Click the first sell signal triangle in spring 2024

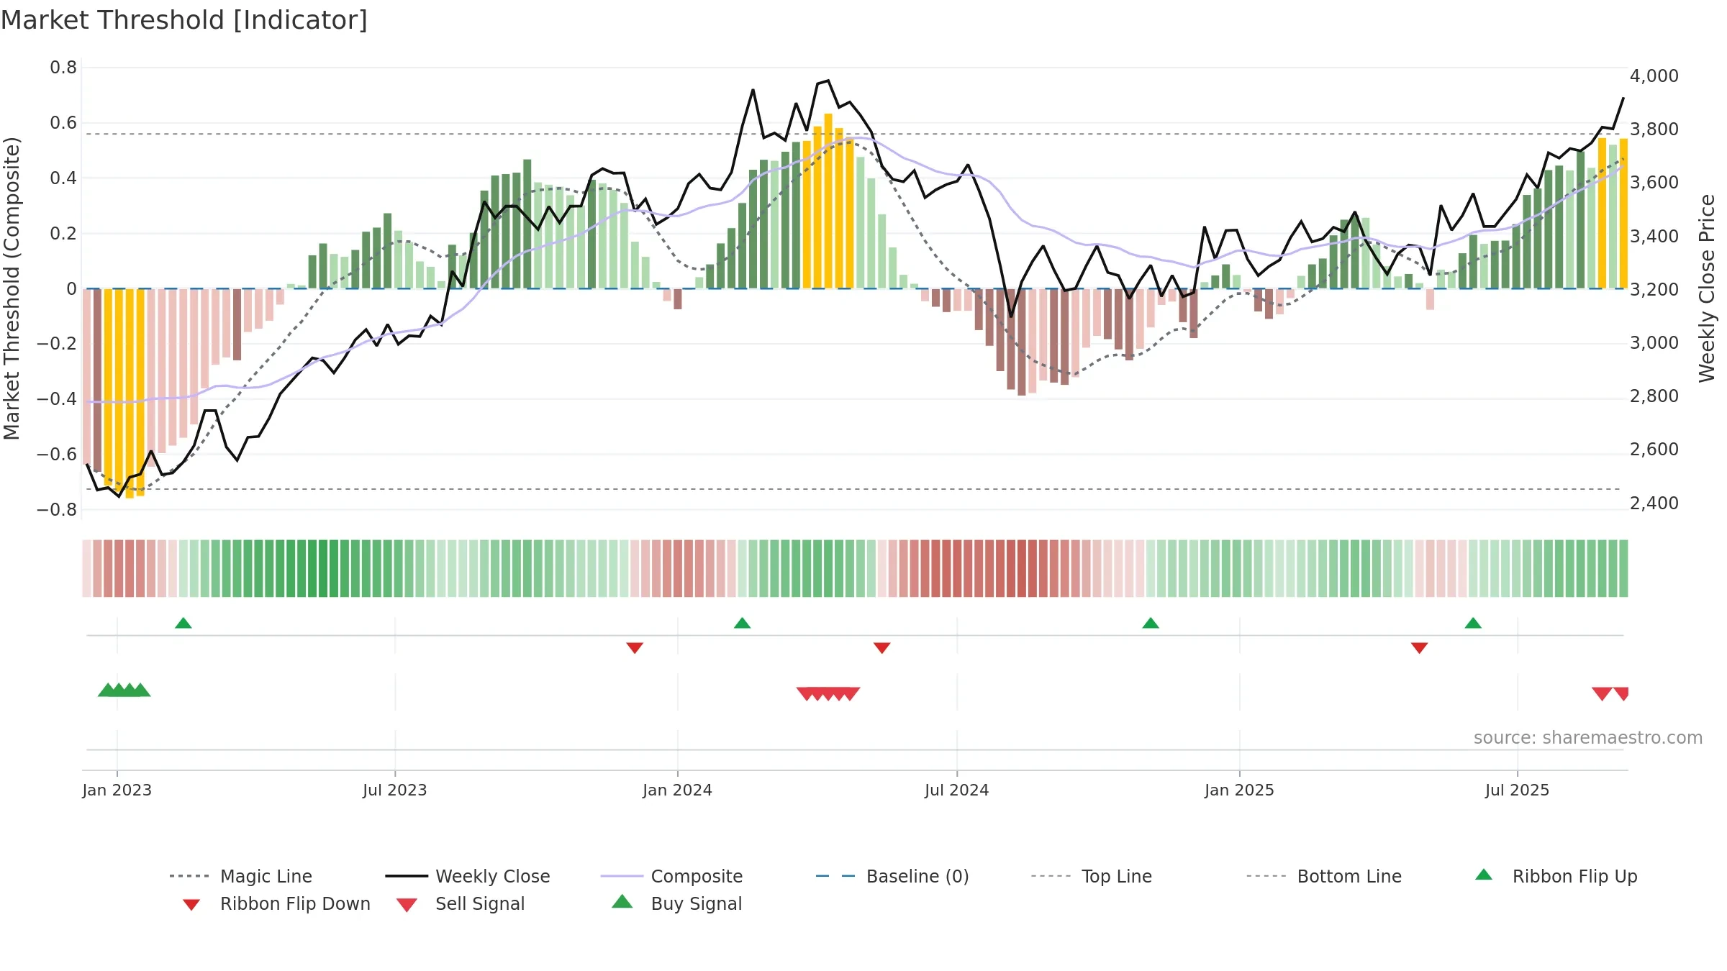pos(807,694)
